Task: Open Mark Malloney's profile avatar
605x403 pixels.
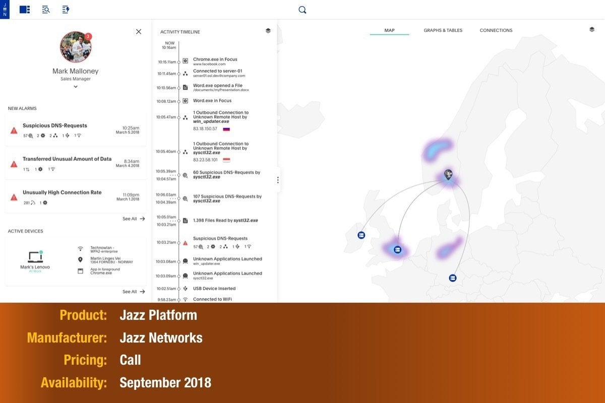Action: [76, 47]
